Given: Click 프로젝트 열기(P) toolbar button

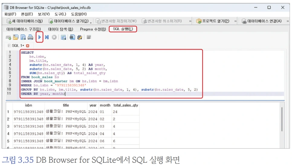Looking at the screenshot, I should pos(213,21).
